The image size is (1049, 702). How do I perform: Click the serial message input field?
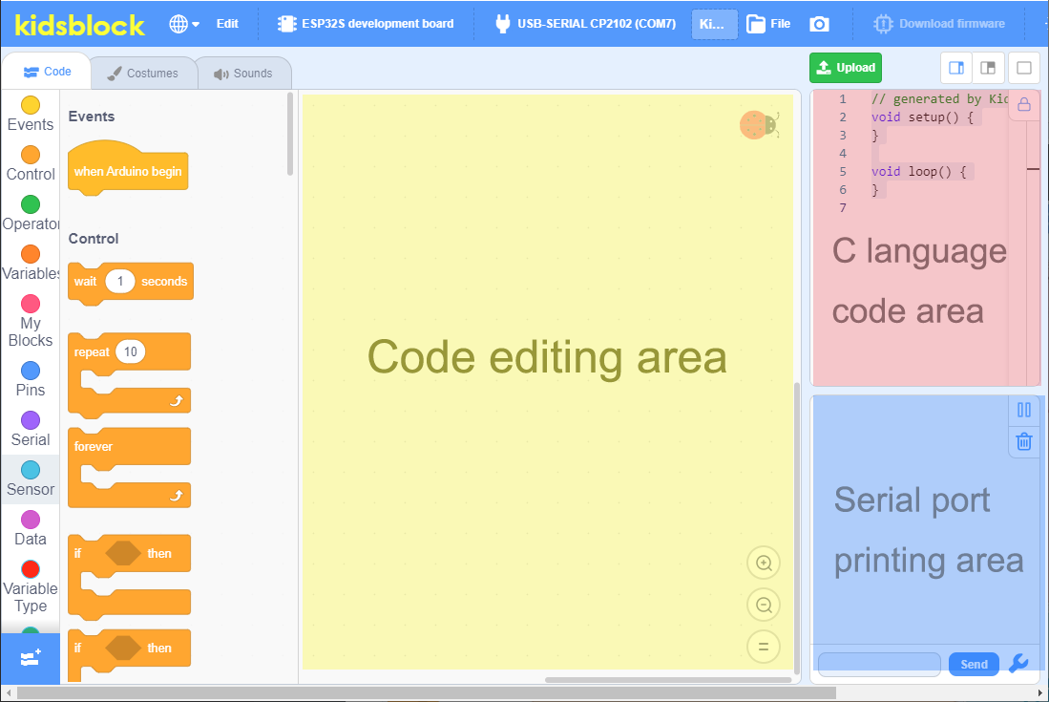point(879,664)
